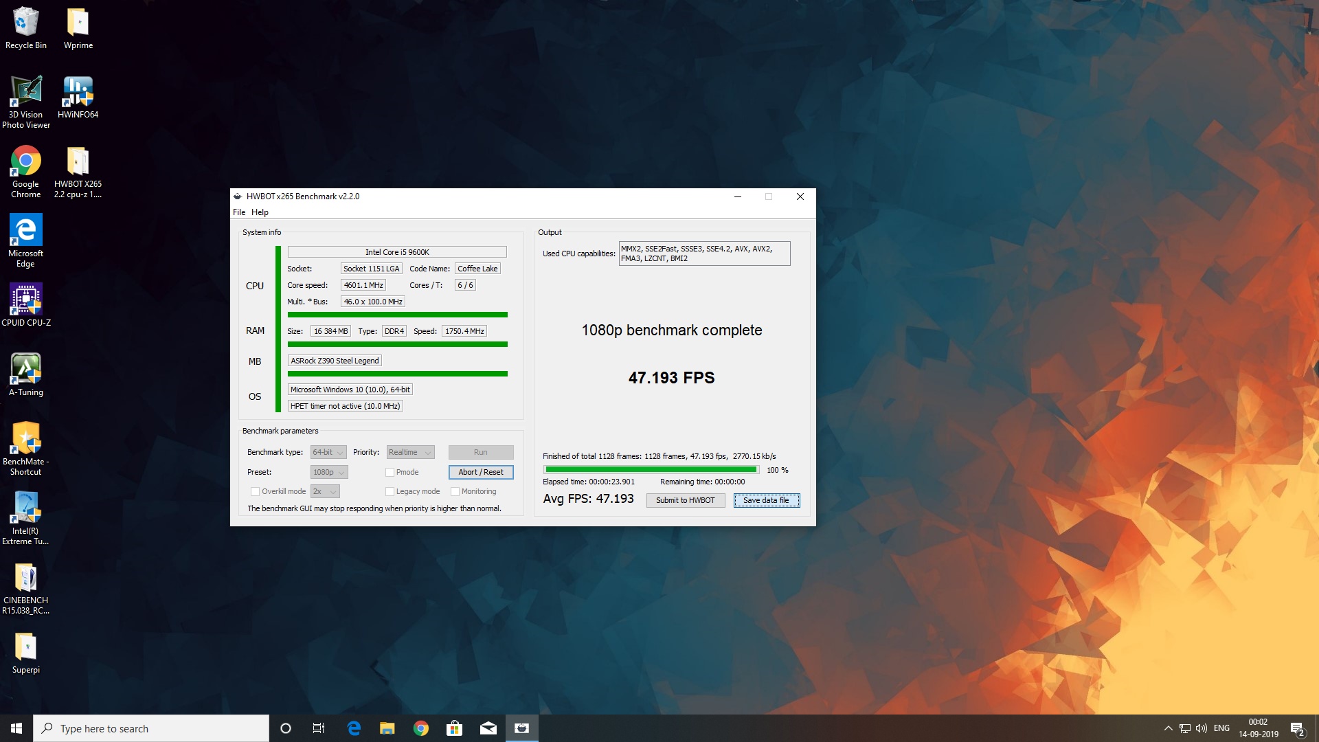Screen dimensions: 1319x742
Task: Click the taskbar search box
Action: click(x=151, y=728)
